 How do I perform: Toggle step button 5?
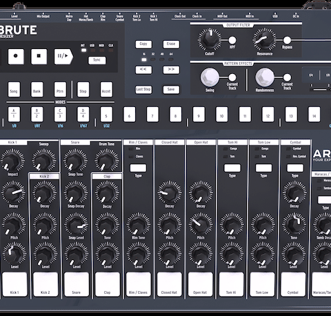[x=106, y=115]
